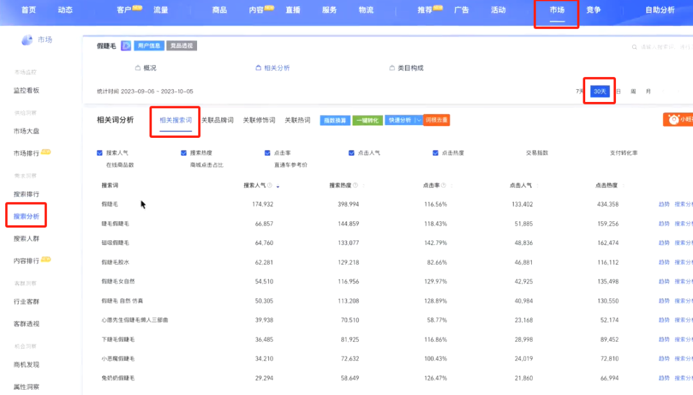Open 竞争 in top navigation
This screenshot has height=395, width=693.
(593, 10)
